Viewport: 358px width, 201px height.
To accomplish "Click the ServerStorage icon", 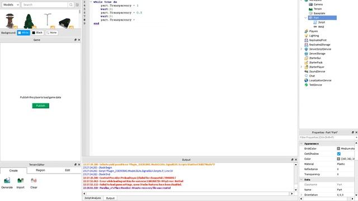I will 306,54.
